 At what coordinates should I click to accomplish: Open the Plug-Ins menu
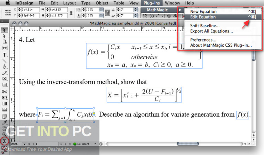(x=152, y=3)
